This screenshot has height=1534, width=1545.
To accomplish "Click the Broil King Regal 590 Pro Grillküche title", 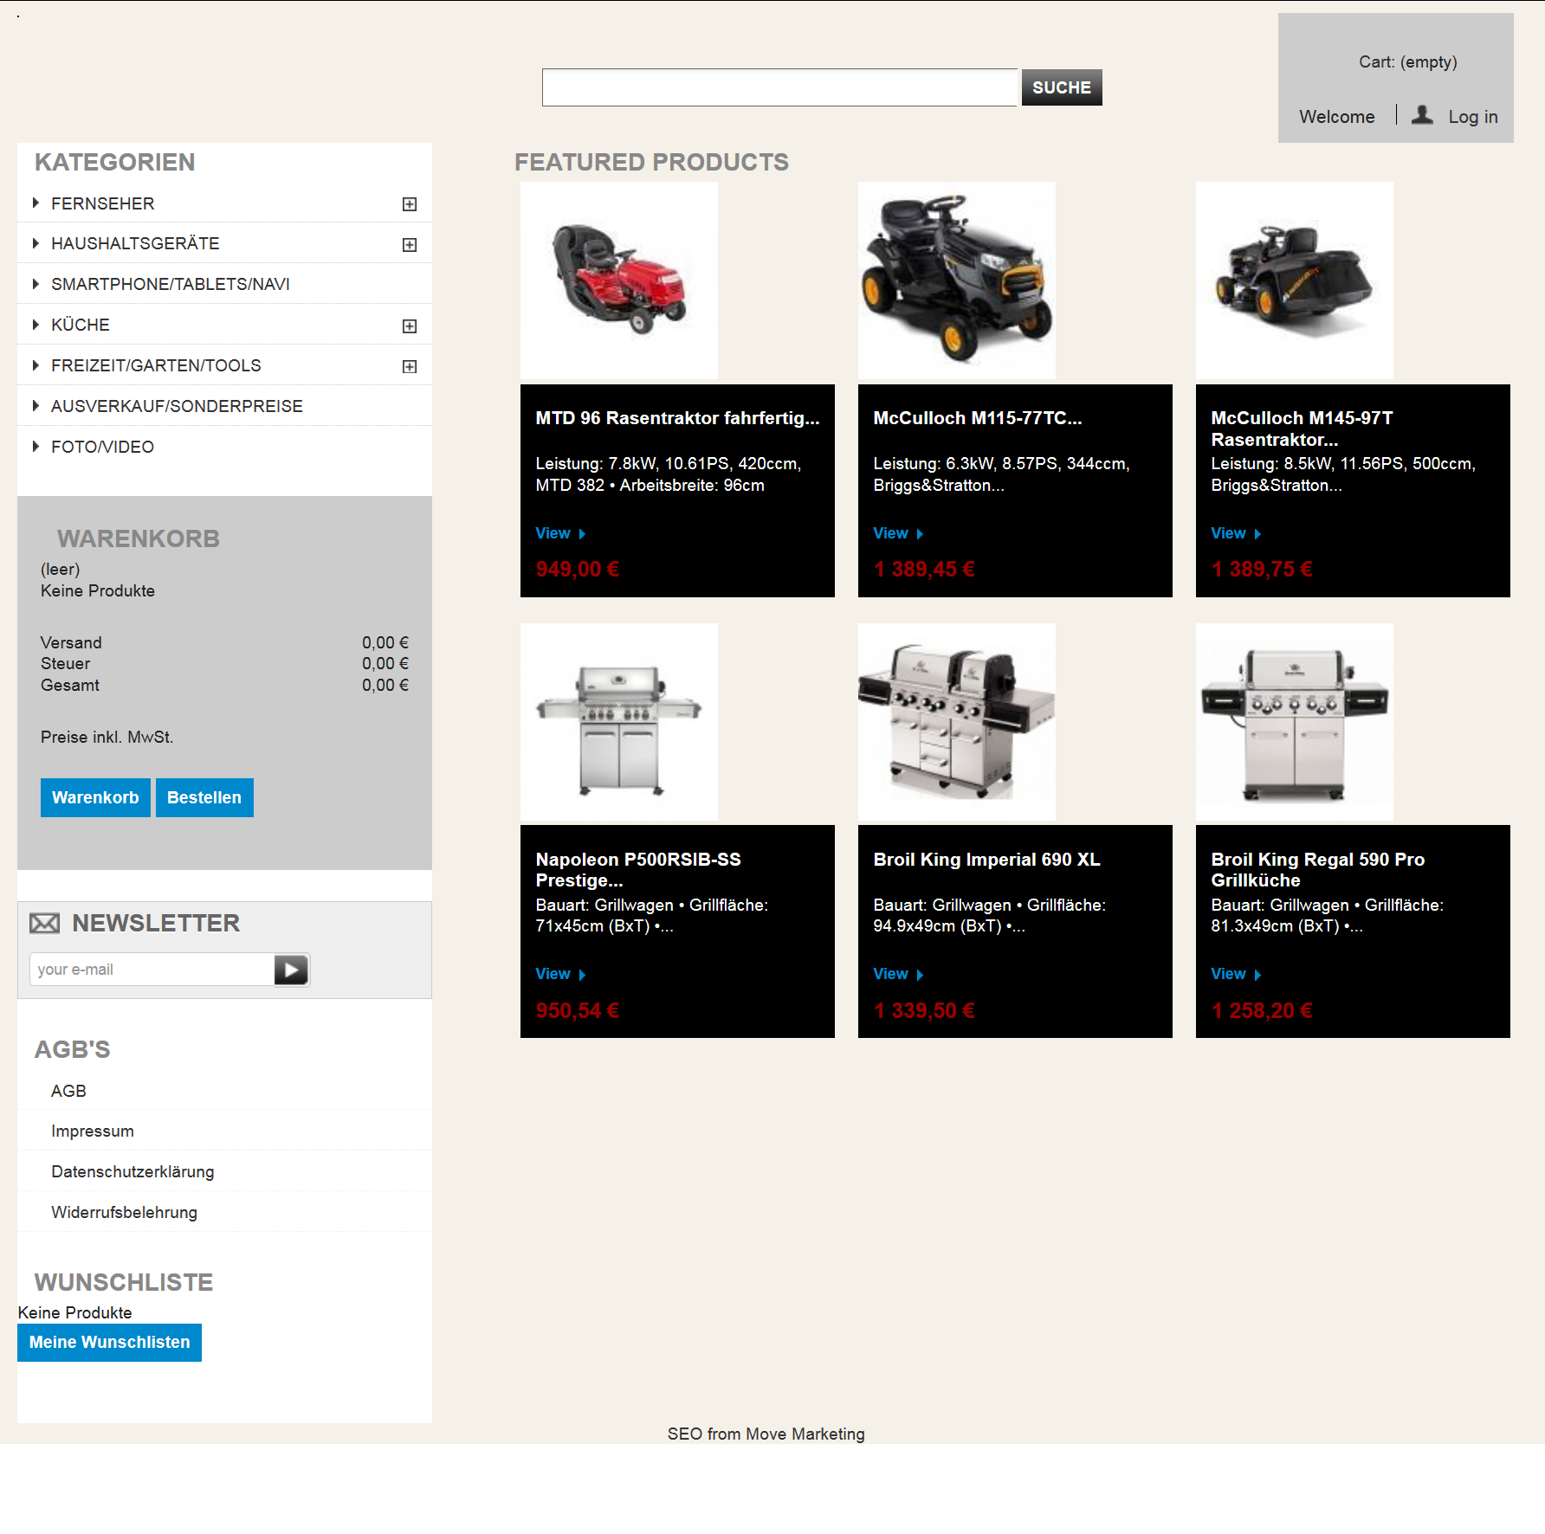I will 1317,870.
